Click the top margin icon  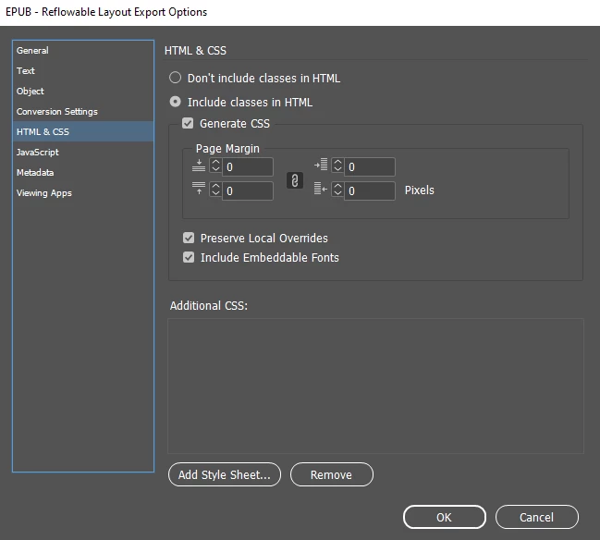tap(199, 166)
